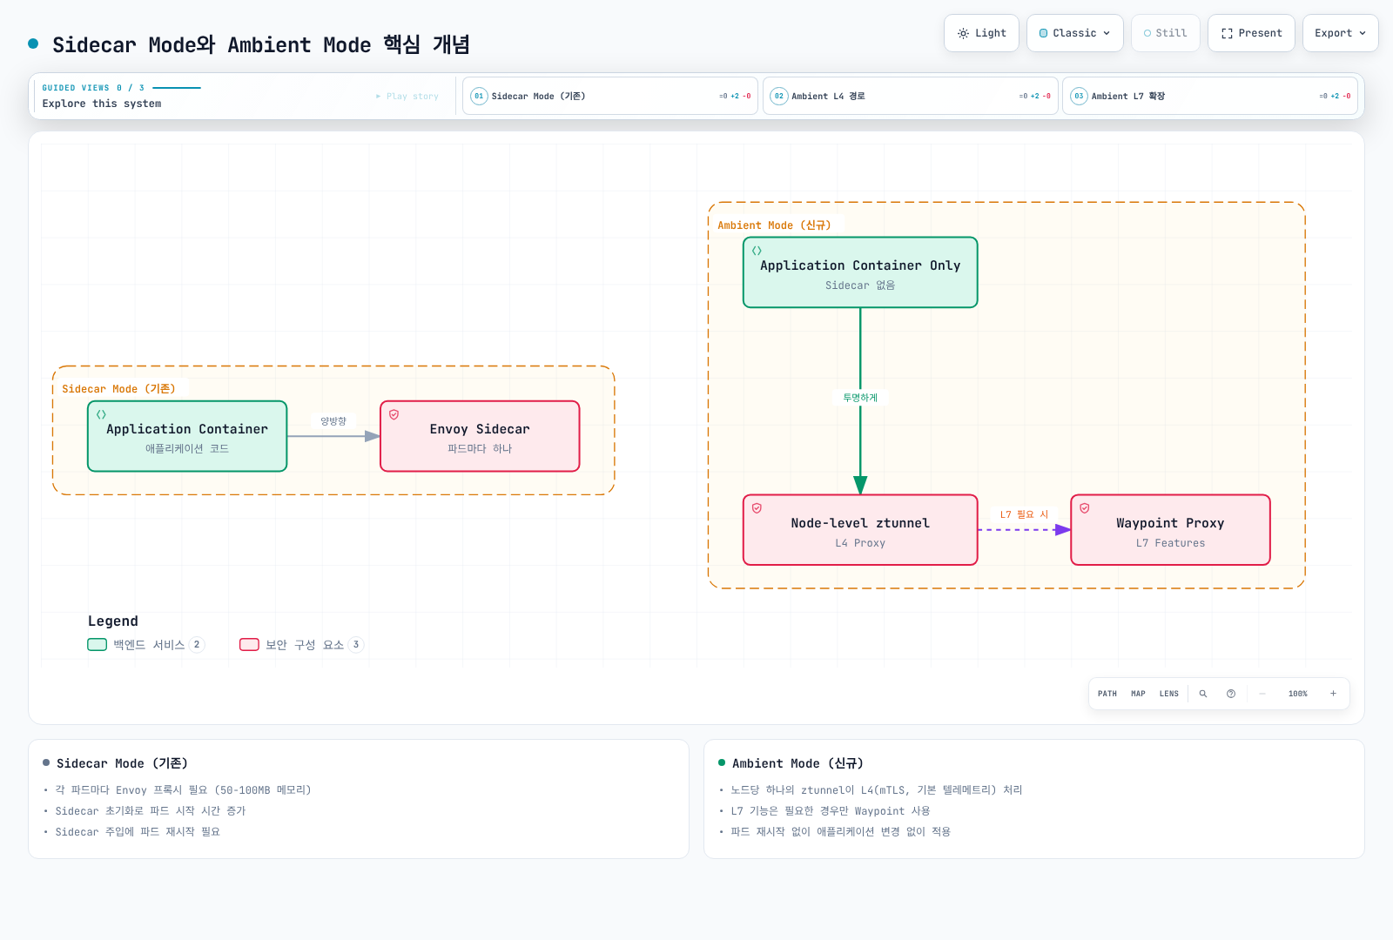Click the Sidecar Mode (기존) group label
Viewport: 1393px width, 940px height.
[118, 389]
